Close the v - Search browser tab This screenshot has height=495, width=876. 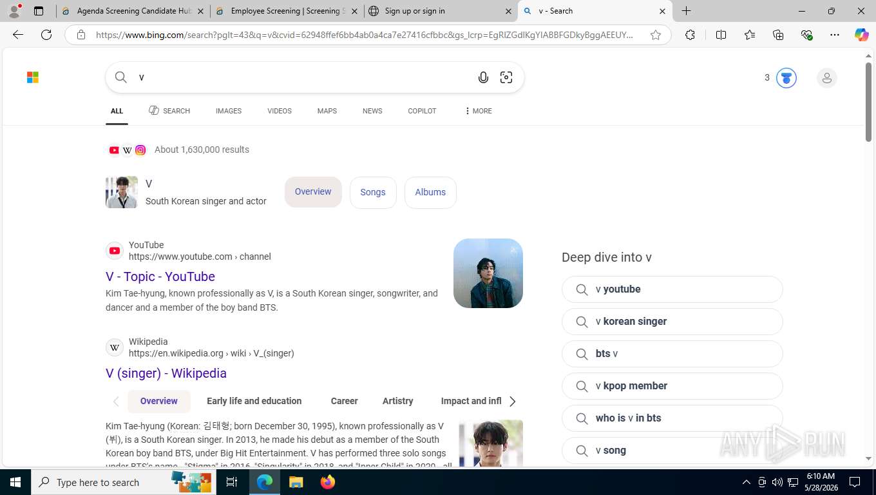(x=662, y=11)
